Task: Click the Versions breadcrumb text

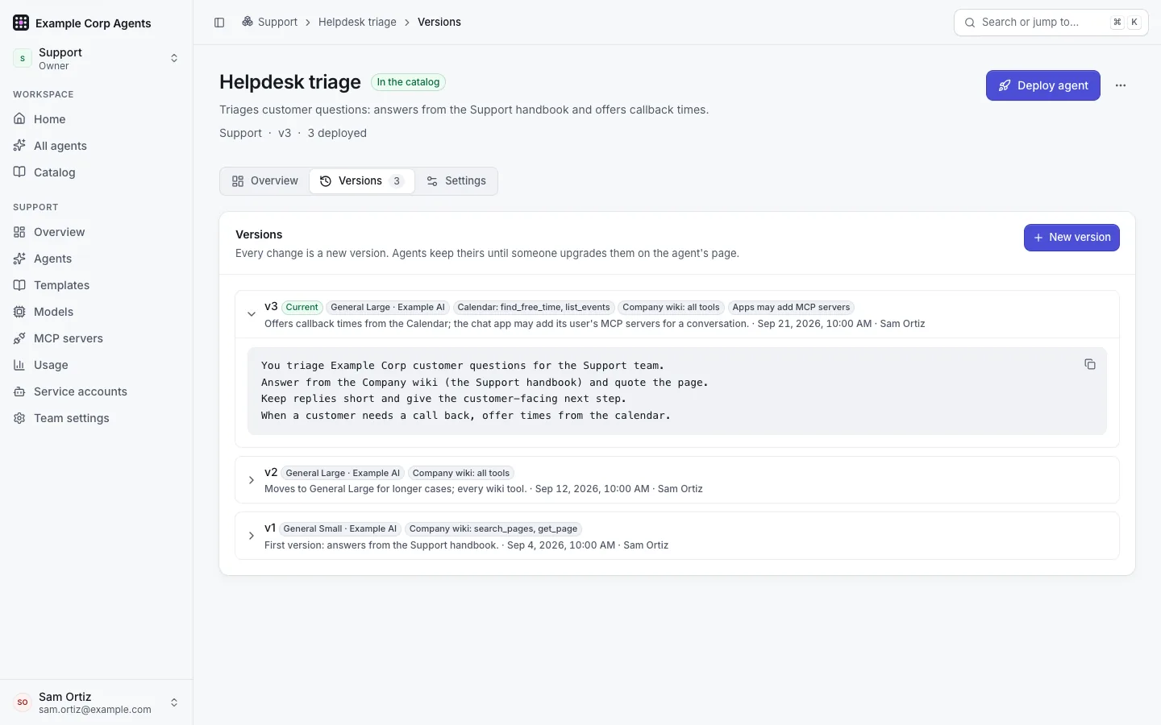Action: tap(439, 22)
